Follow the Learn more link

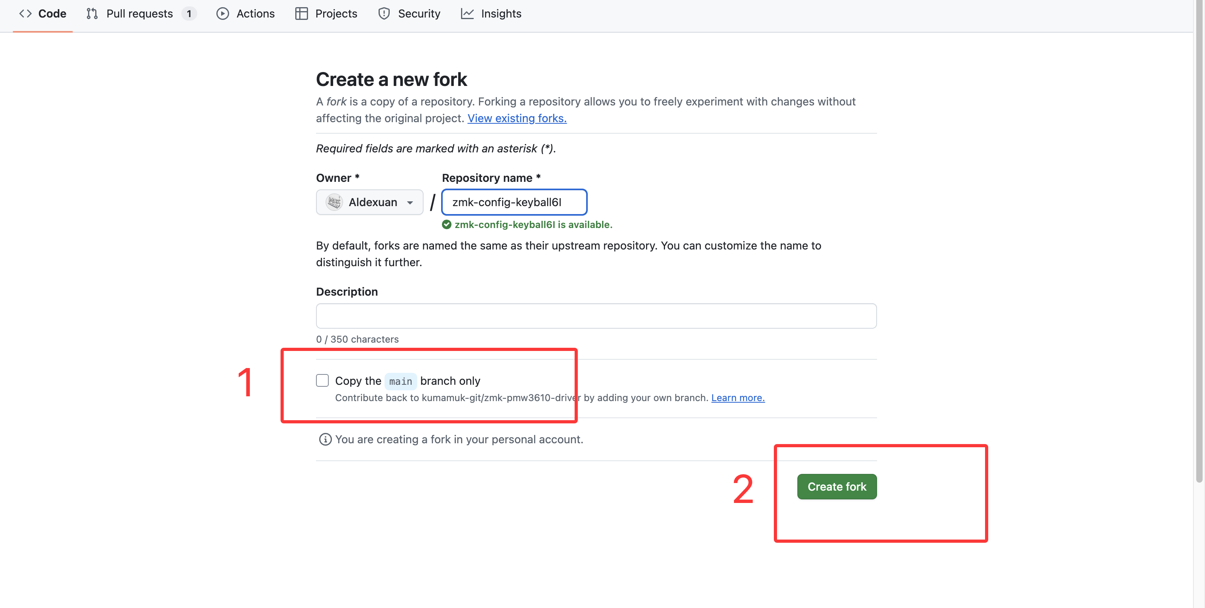pyautogui.click(x=738, y=398)
